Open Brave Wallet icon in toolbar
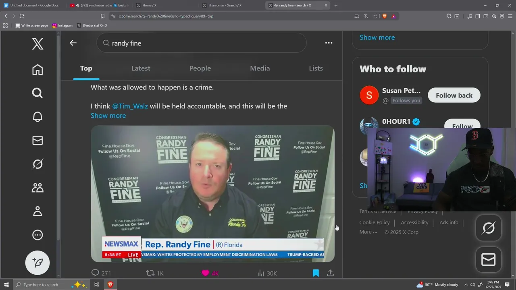The width and height of the screenshot is (516, 290). pyautogui.click(x=486, y=16)
